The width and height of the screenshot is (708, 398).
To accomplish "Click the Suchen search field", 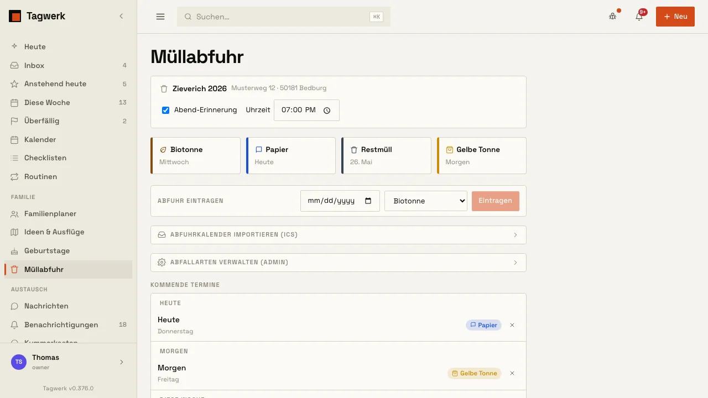I will click(284, 17).
